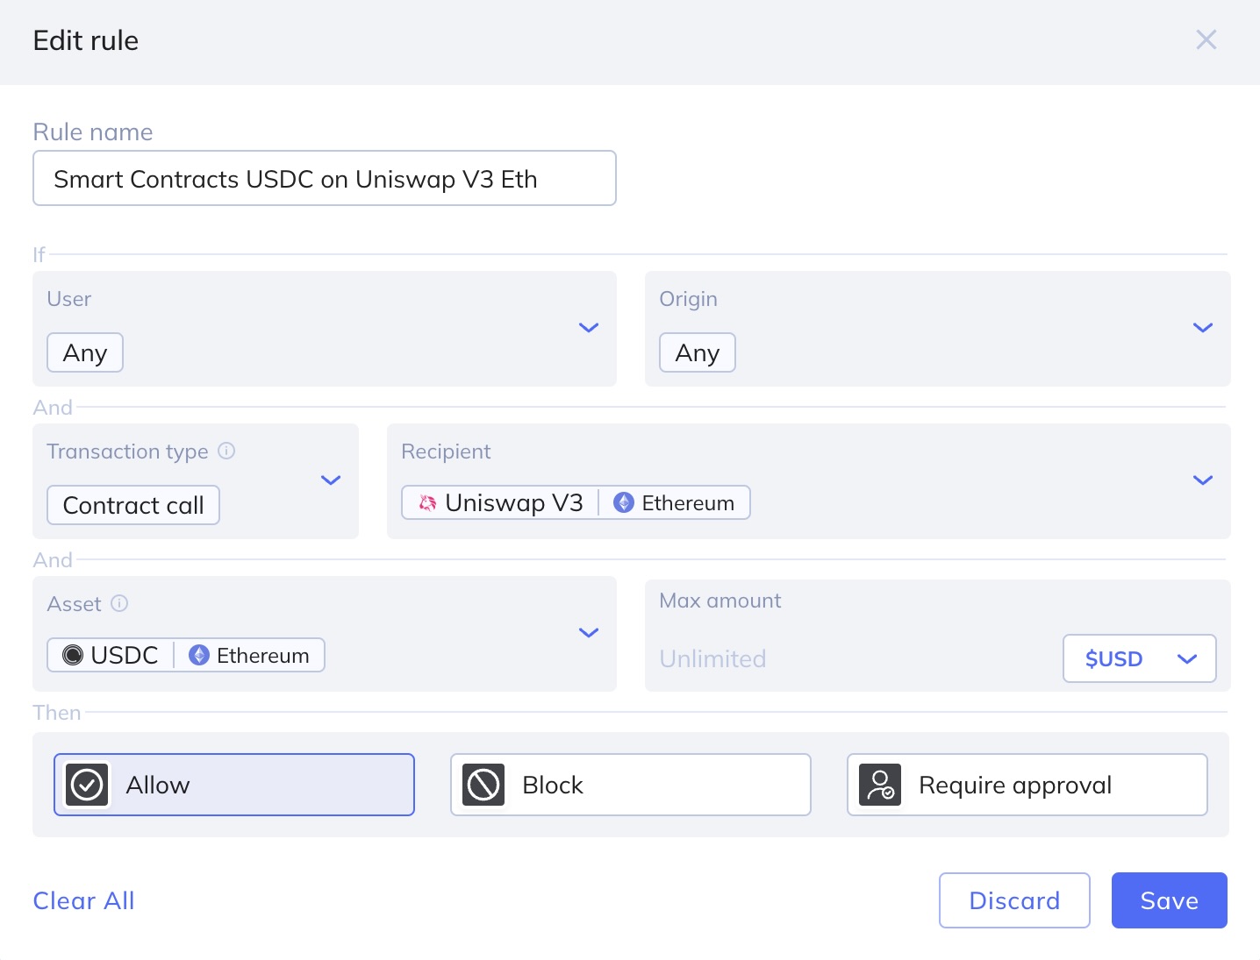The height and width of the screenshot is (960, 1260).
Task: Click the 'Rule name' label
Action: pos(93,132)
